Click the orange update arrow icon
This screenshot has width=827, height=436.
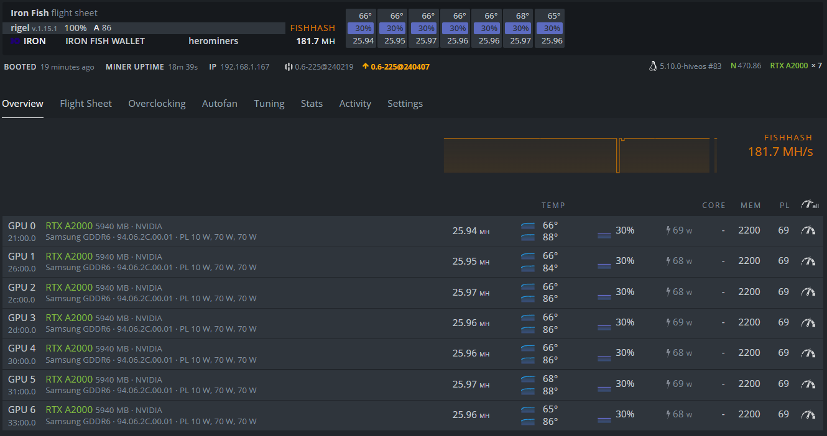366,66
